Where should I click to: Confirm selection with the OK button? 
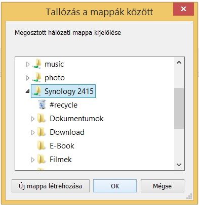coord(115,186)
